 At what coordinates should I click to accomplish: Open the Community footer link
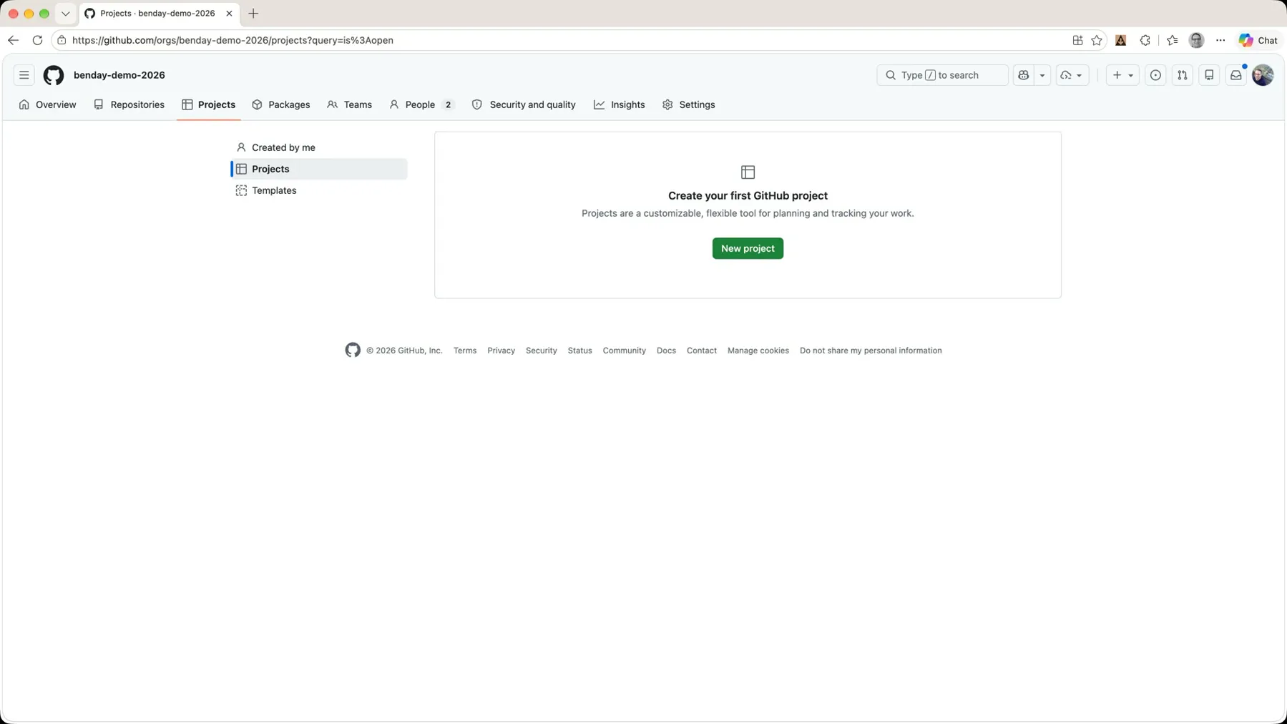coord(624,351)
